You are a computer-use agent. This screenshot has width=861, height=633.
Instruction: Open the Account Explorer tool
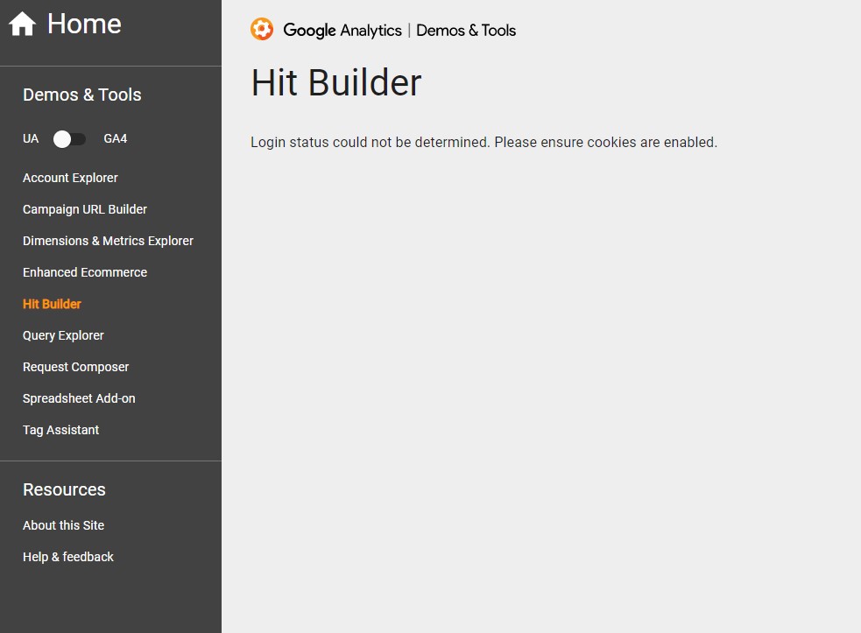pyautogui.click(x=70, y=178)
